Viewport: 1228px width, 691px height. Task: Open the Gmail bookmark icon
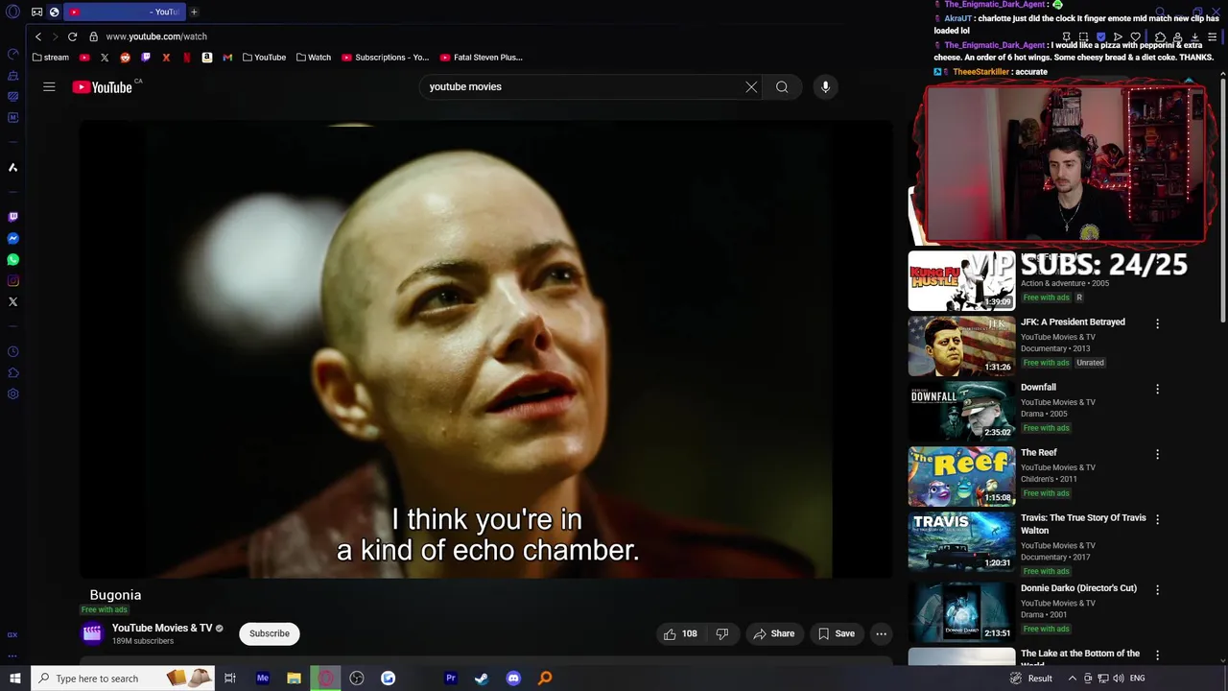point(227,58)
